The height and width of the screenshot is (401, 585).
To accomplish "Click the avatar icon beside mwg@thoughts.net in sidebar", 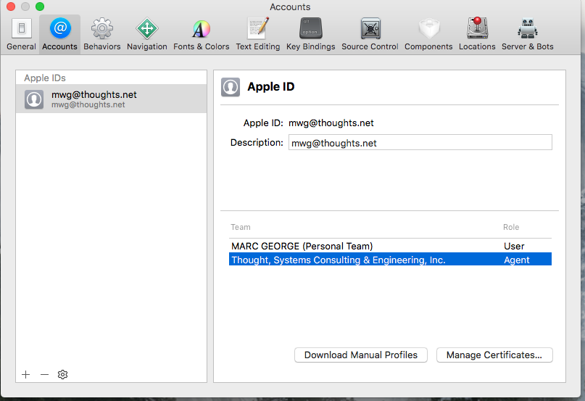I will click(34, 99).
